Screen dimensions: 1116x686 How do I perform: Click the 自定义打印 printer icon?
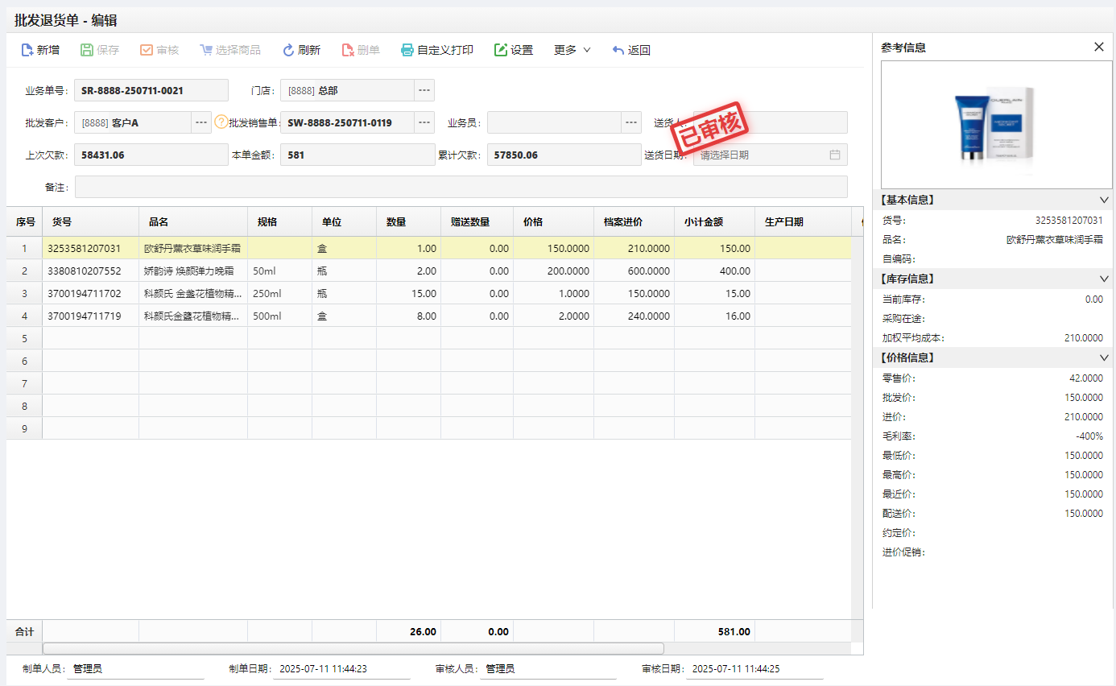click(x=407, y=50)
